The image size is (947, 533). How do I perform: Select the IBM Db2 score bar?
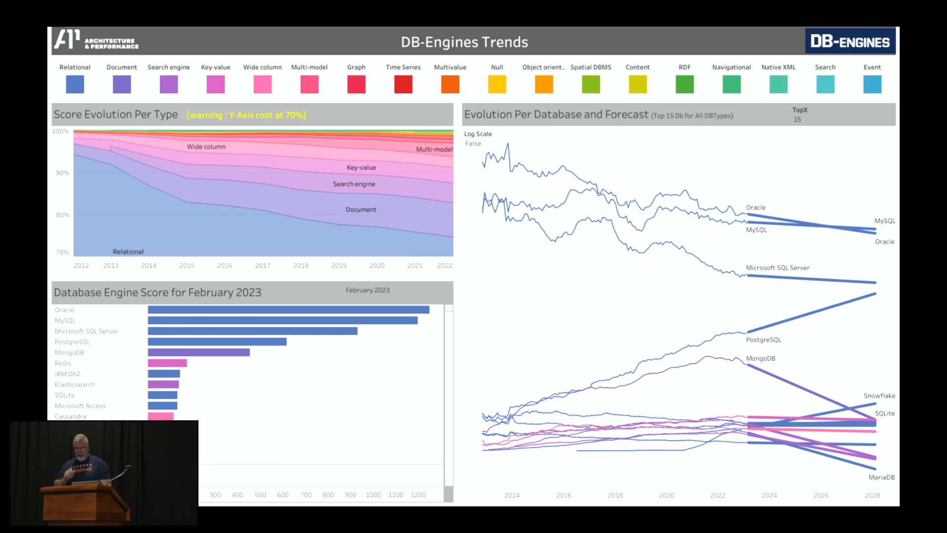(164, 374)
